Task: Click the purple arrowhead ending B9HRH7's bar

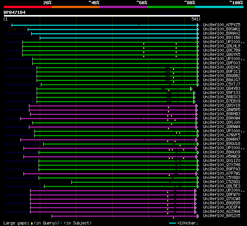Action: (x=197, y=140)
